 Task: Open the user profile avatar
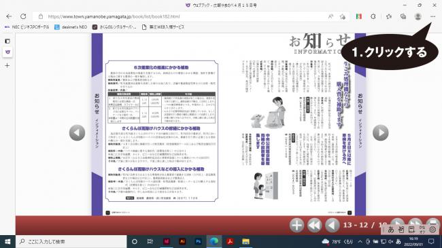click(x=418, y=16)
